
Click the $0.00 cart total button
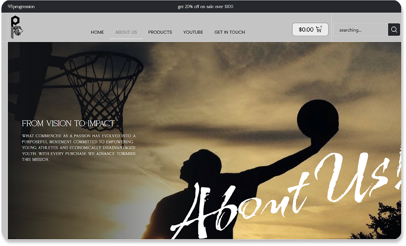click(x=310, y=30)
